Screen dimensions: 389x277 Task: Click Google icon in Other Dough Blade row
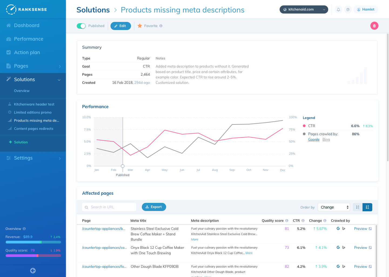coord(338,266)
